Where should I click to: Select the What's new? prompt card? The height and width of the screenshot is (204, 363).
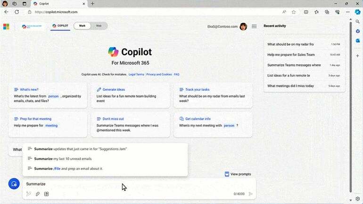(x=48, y=95)
